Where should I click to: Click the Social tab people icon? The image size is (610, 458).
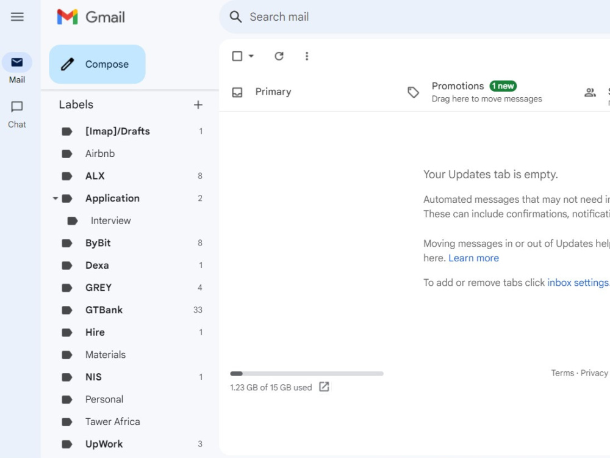click(590, 92)
